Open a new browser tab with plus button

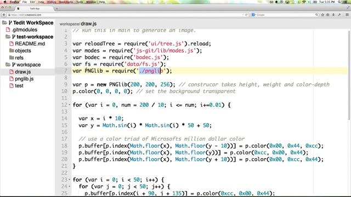pyautogui.click(x=57, y=9)
